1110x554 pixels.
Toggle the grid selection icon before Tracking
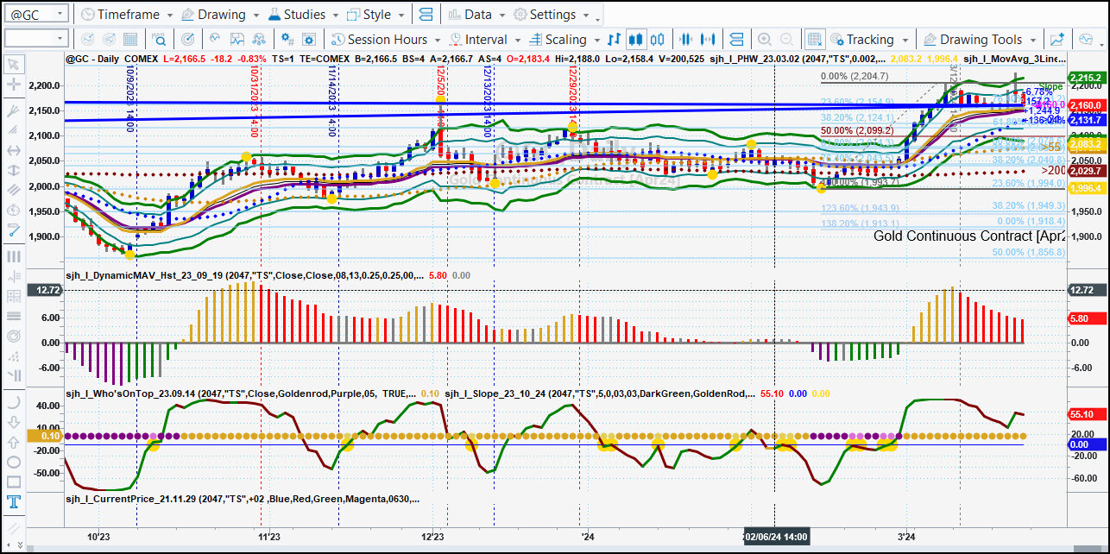(x=814, y=39)
